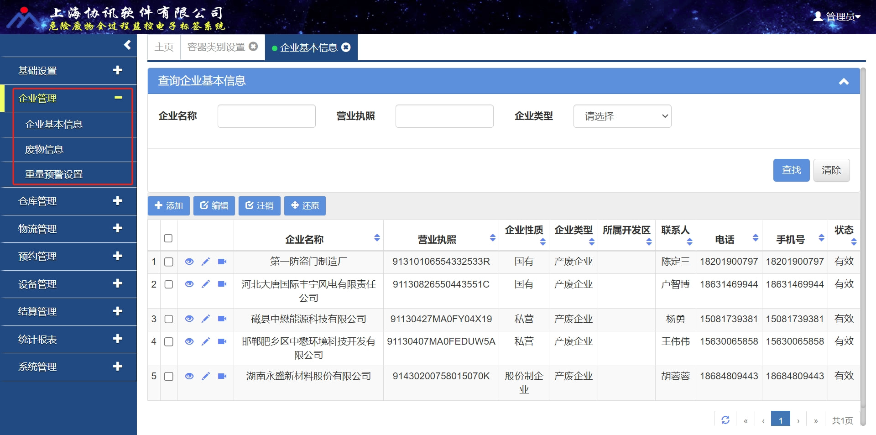This screenshot has width=876, height=435.
Task: Go to the next page (›)
Action: 798,420
